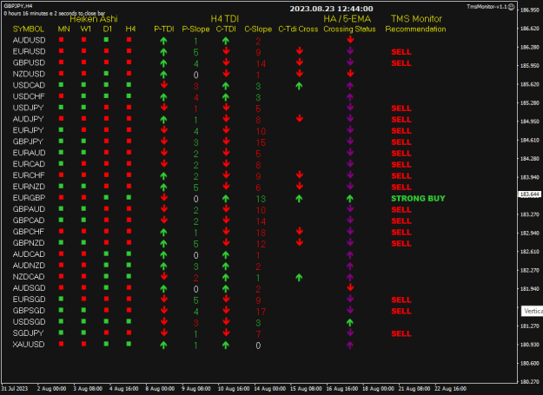
Task: Click the 31 Jul 2023 time axis label
Action: pyautogui.click(x=14, y=389)
